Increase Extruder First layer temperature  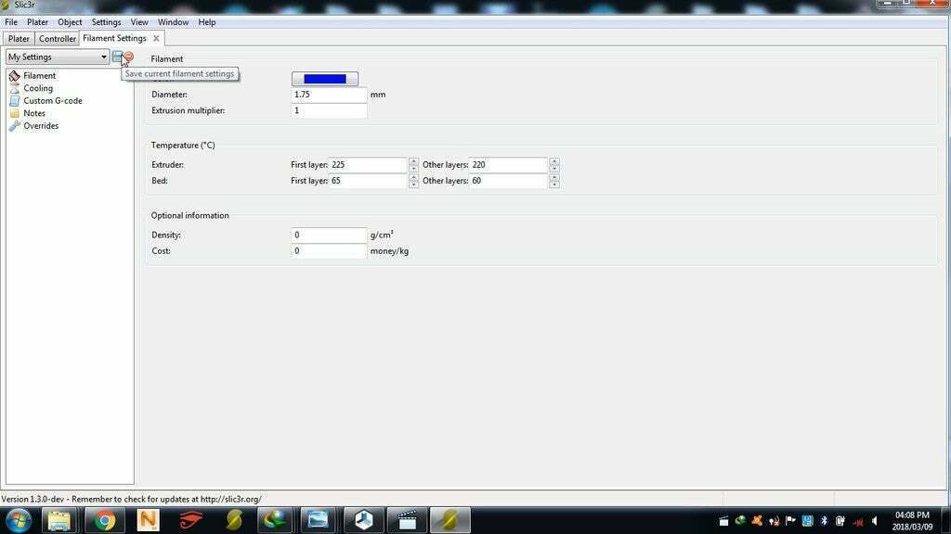click(x=413, y=161)
